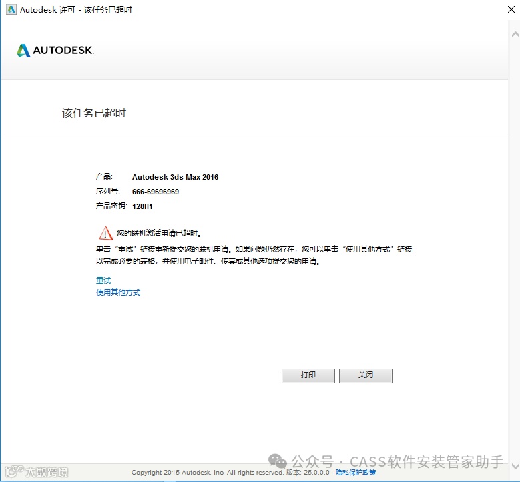Click the 关闭 close button
This screenshot has height=482, width=520.
pyautogui.click(x=365, y=375)
